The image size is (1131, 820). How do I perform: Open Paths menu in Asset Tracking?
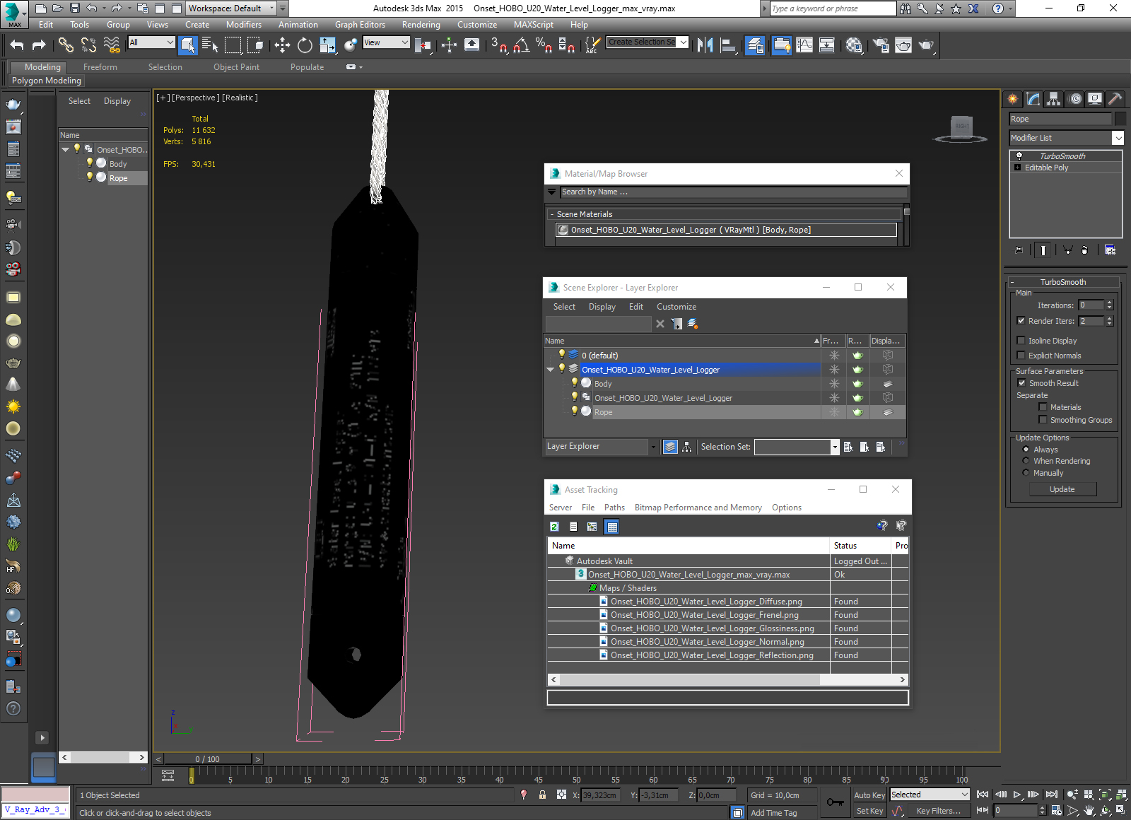coord(614,508)
